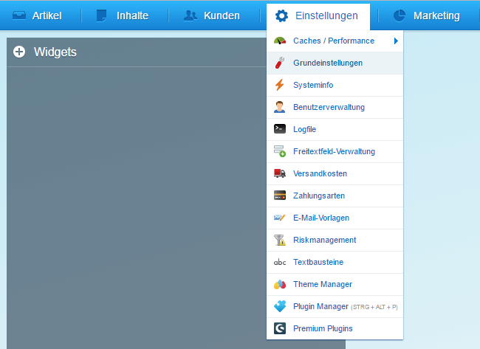Open the Marketing menu
The height and width of the screenshot is (349, 480).
[x=426, y=15]
